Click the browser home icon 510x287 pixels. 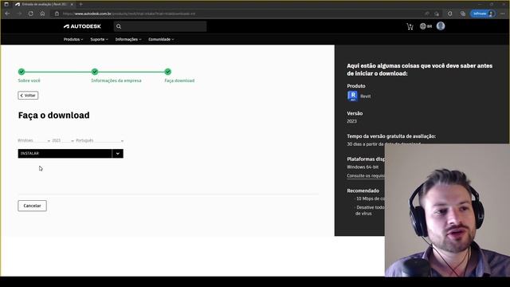point(42,14)
